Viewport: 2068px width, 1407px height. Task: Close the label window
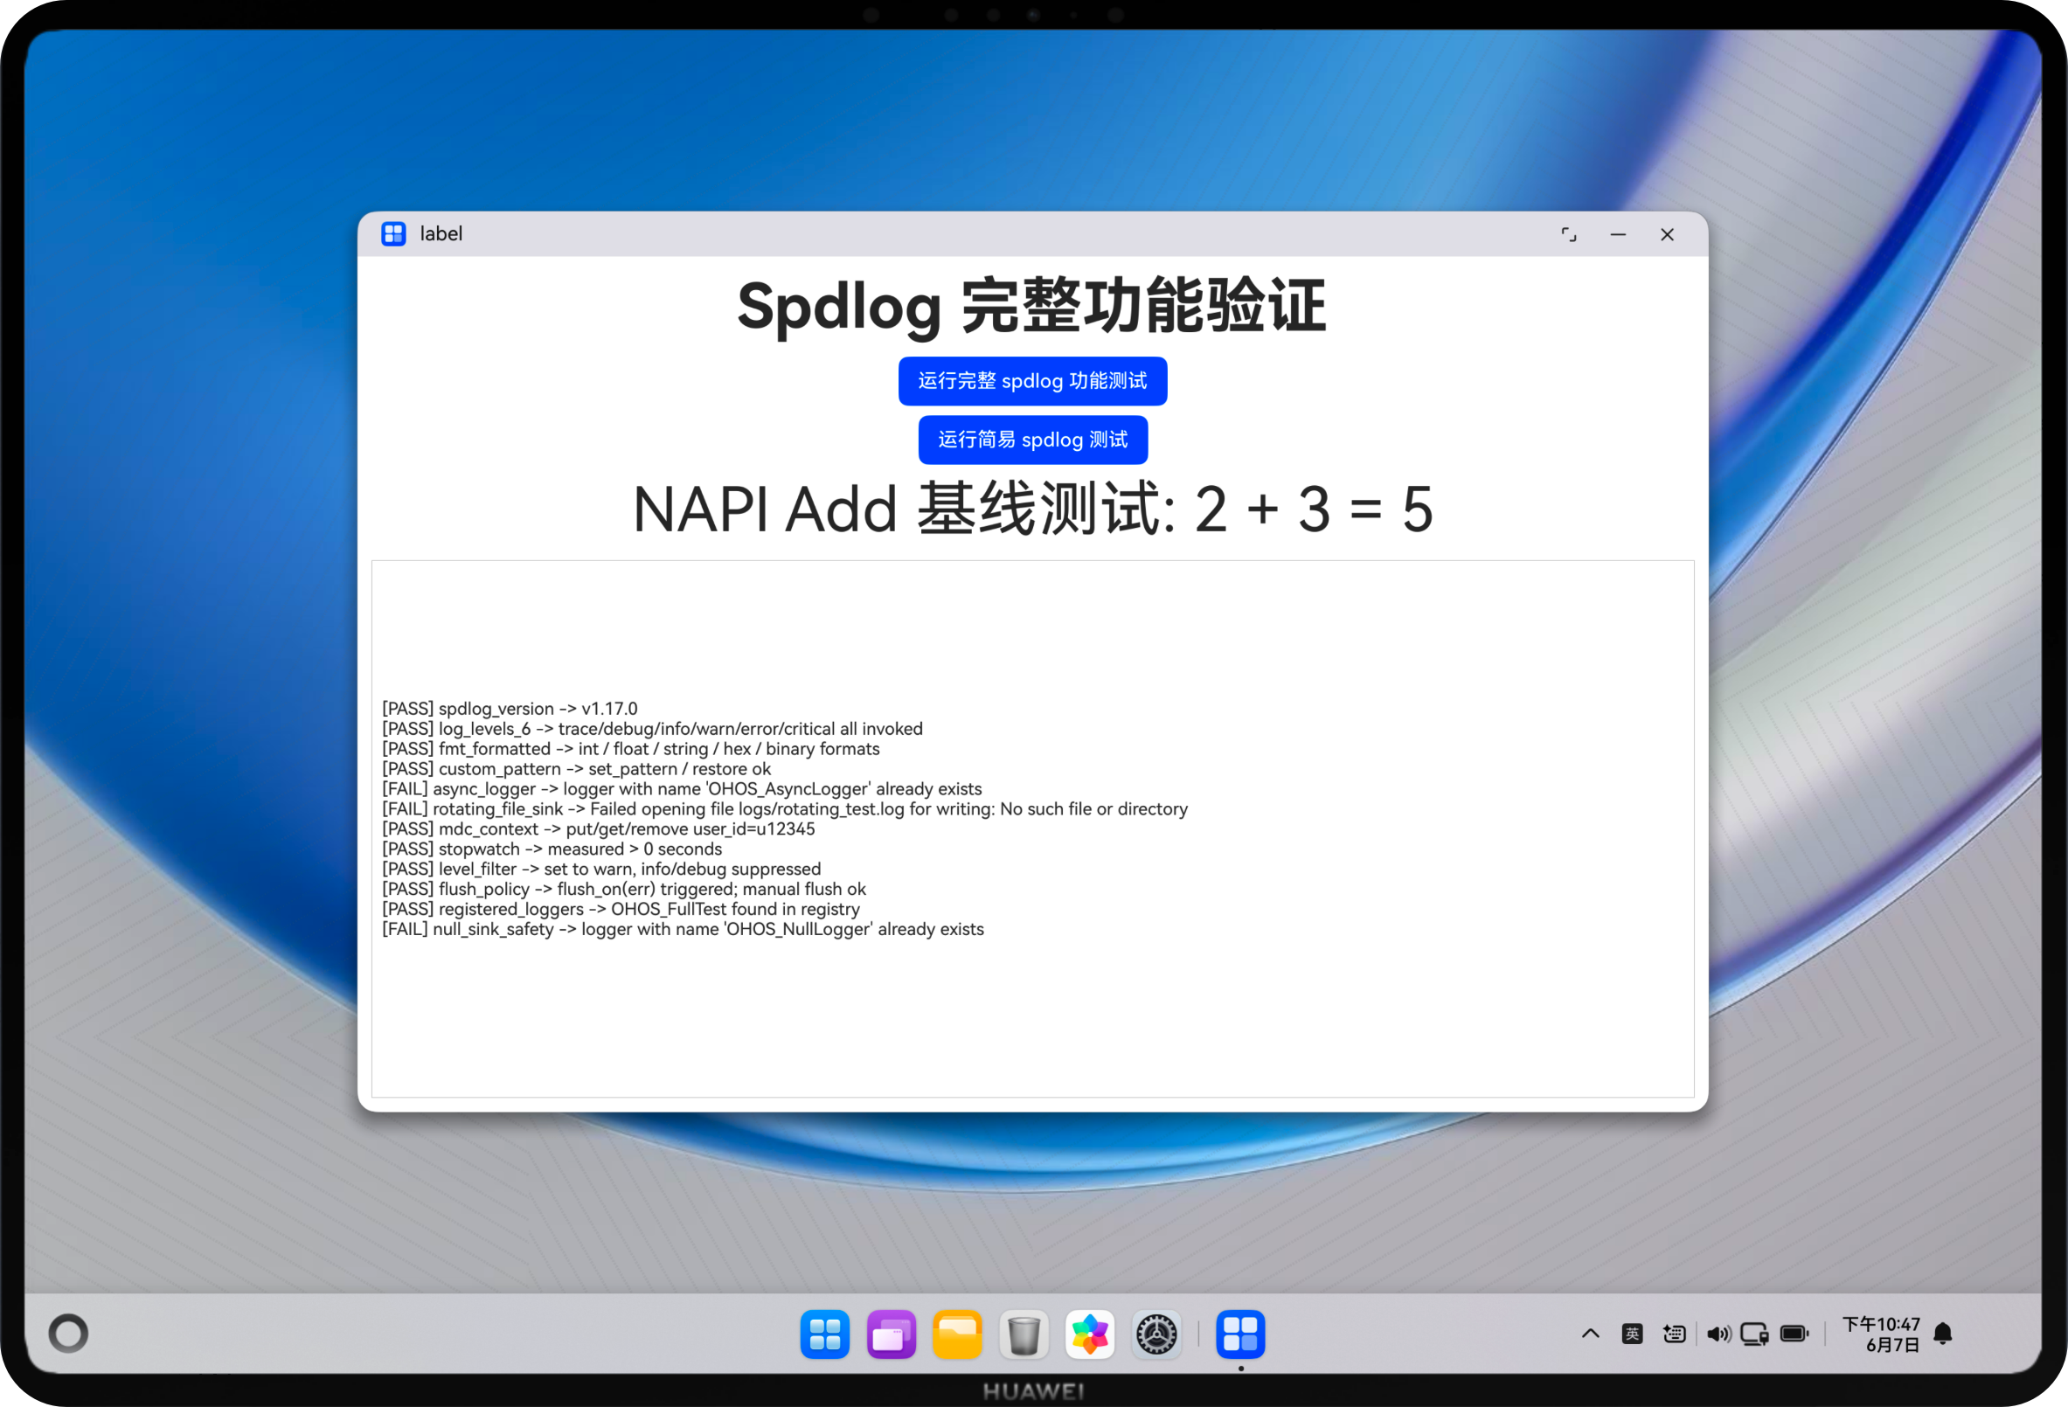[x=1667, y=234]
